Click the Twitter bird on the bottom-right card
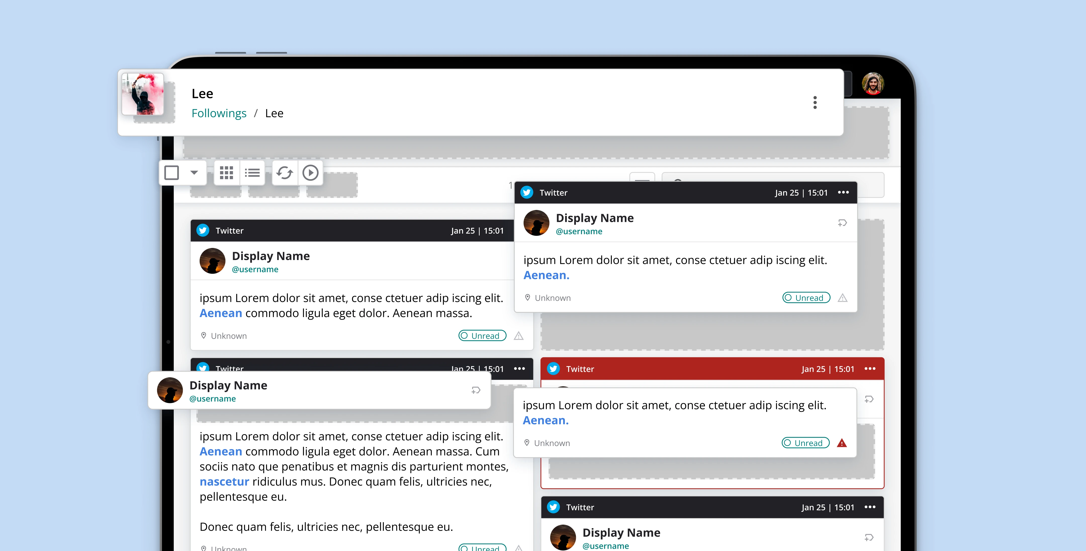This screenshot has width=1086, height=551. (553, 507)
